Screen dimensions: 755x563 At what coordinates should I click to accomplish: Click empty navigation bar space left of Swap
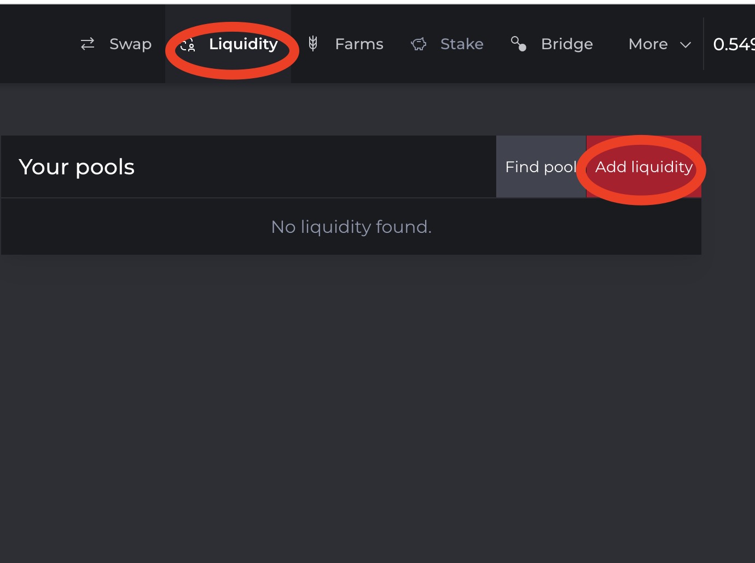click(33, 44)
